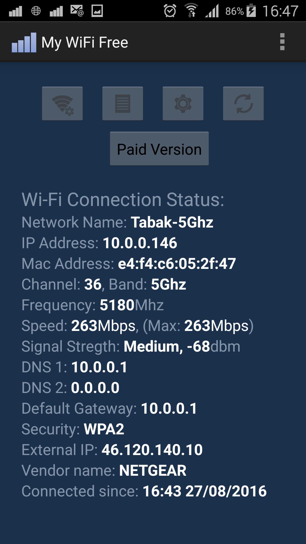Select the External IP address value
Image resolution: width=306 pixels, height=544 pixels.
[152, 449]
